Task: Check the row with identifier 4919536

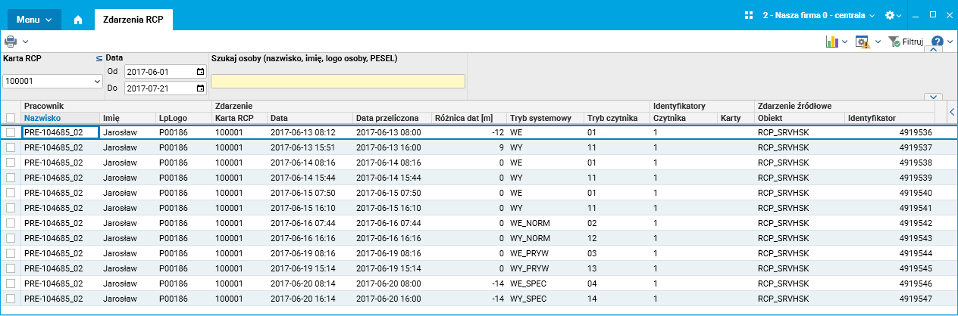Action: coord(11,132)
